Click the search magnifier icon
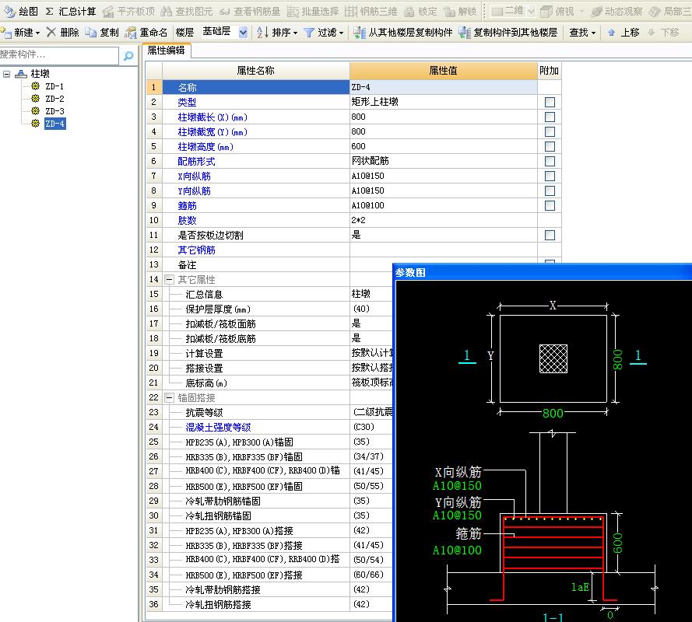Viewport: 692px width, 622px height. pyautogui.click(x=128, y=55)
